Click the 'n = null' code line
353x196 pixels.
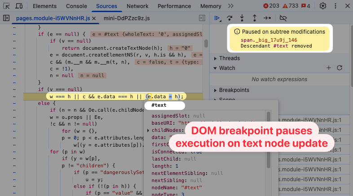coord(62,75)
